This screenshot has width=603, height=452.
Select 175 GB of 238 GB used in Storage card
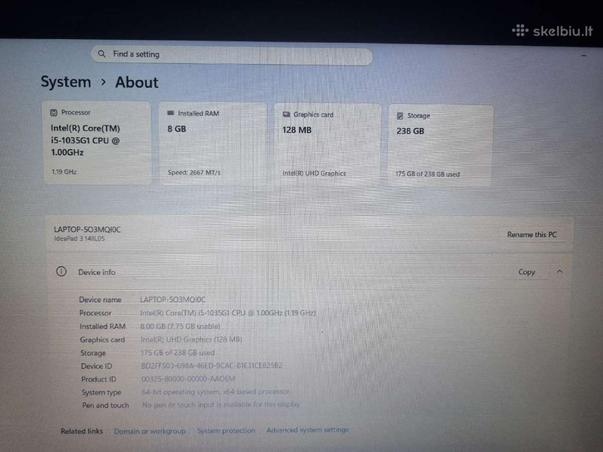click(x=428, y=174)
